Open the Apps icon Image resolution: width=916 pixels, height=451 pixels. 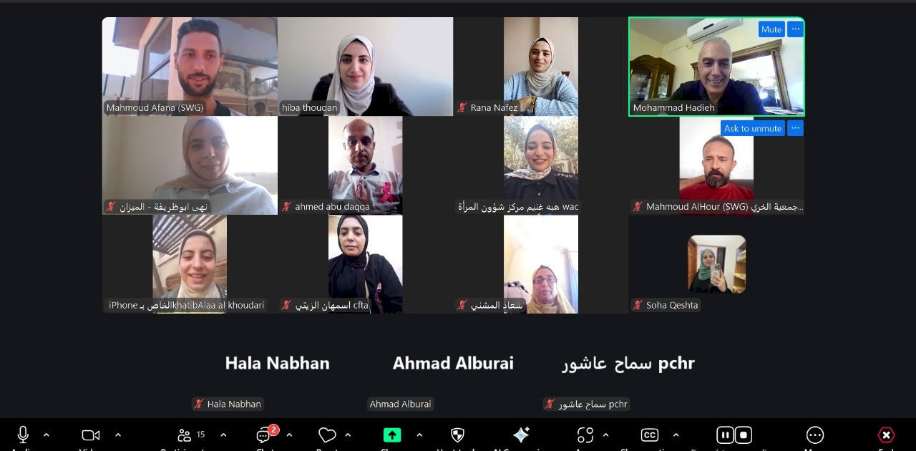(585, 435)
